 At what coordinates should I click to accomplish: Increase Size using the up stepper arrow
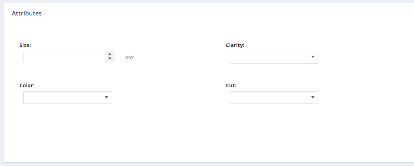coord(110,54)
